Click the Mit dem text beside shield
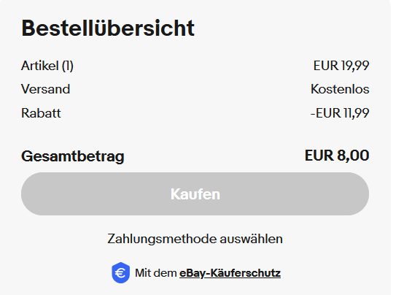The image size is (404, 295). (x=156, y=273)
